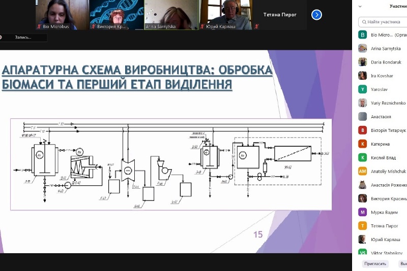Click muted mic icon on Виктория tile
Viewport: 407px width, 271px height.
click(x=94, y=26)
